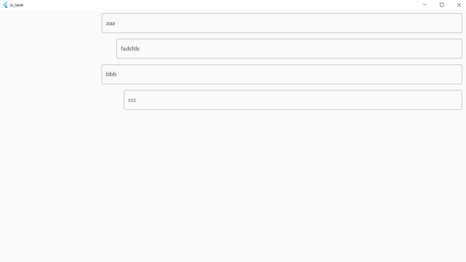Click the Flutter logo in title bar
The width and height of the screenshot is (466, 262).
pos(5,5)
